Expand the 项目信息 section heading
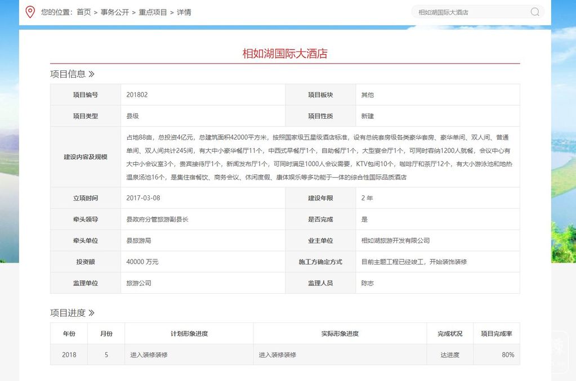This screenshot has width=576, height=381. click(72, 74)
